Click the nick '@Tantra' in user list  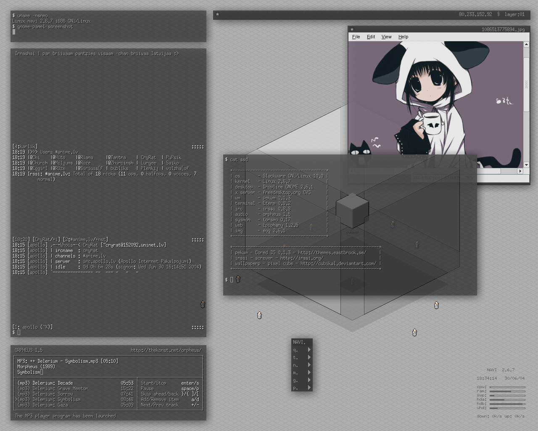tap(117, 157)
